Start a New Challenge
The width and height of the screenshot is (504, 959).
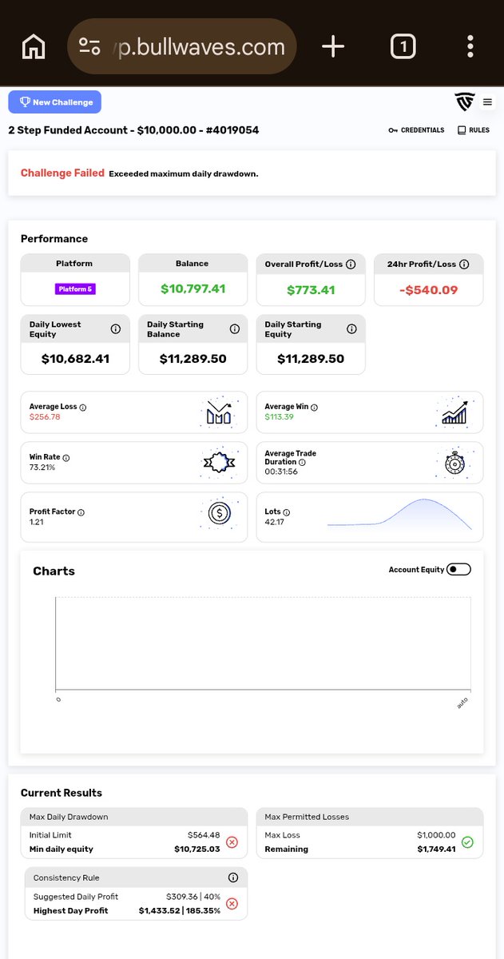click(55, 102)
